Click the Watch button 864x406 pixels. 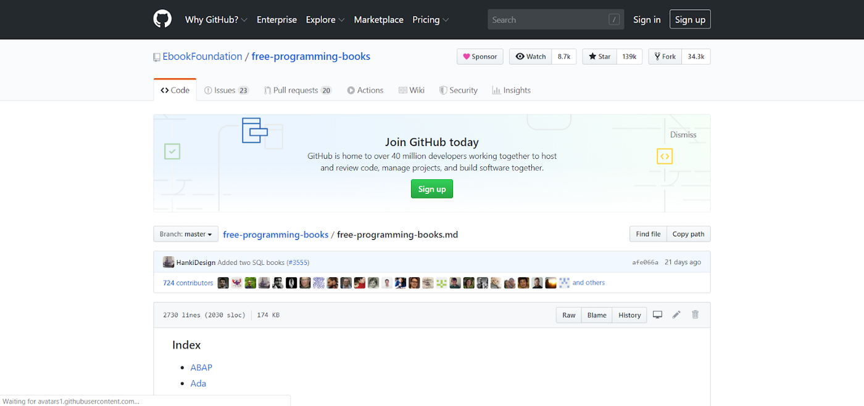pos(531,57)
